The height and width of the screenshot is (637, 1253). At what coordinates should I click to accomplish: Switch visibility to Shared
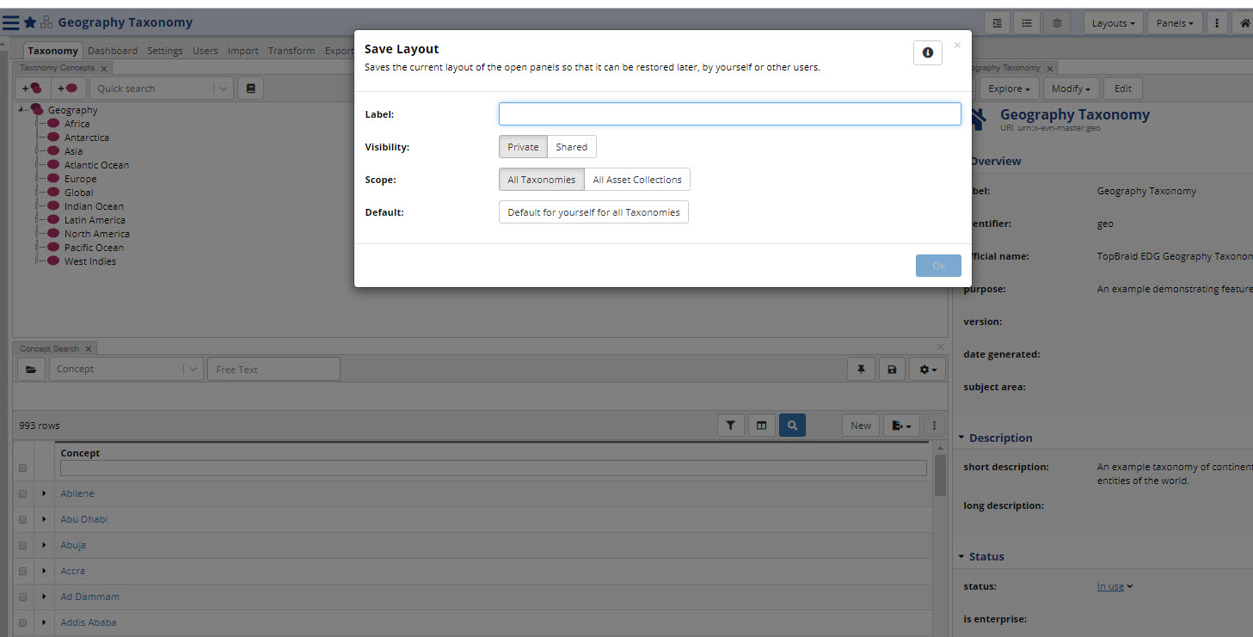(570, 146)
